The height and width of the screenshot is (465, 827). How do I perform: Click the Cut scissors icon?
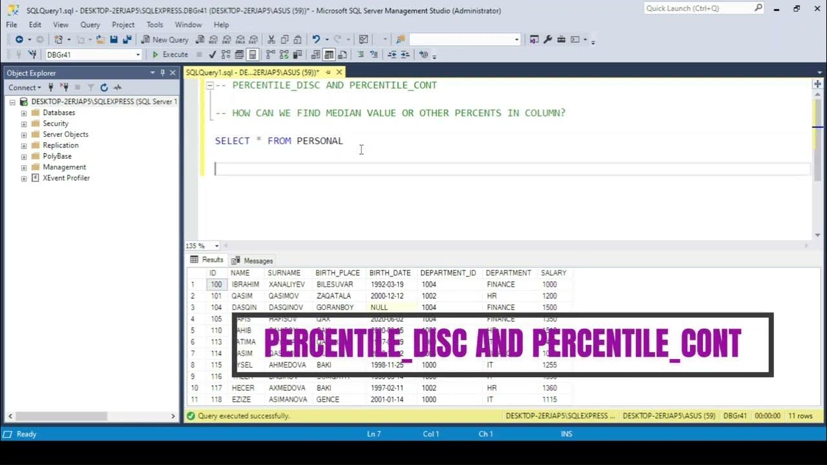(271, 39)
